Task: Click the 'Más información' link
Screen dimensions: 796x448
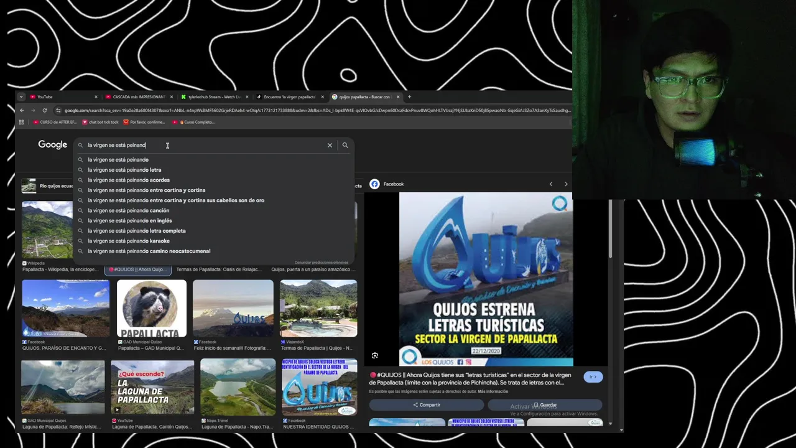Action: tap(493, 391)
